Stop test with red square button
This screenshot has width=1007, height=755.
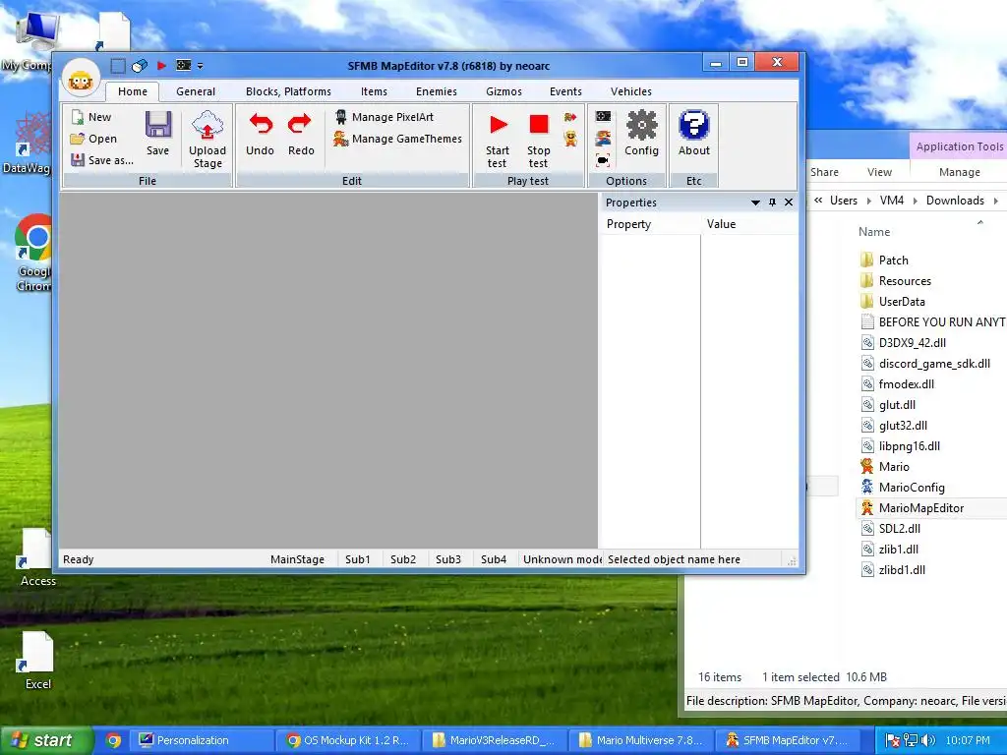point(538,141)
